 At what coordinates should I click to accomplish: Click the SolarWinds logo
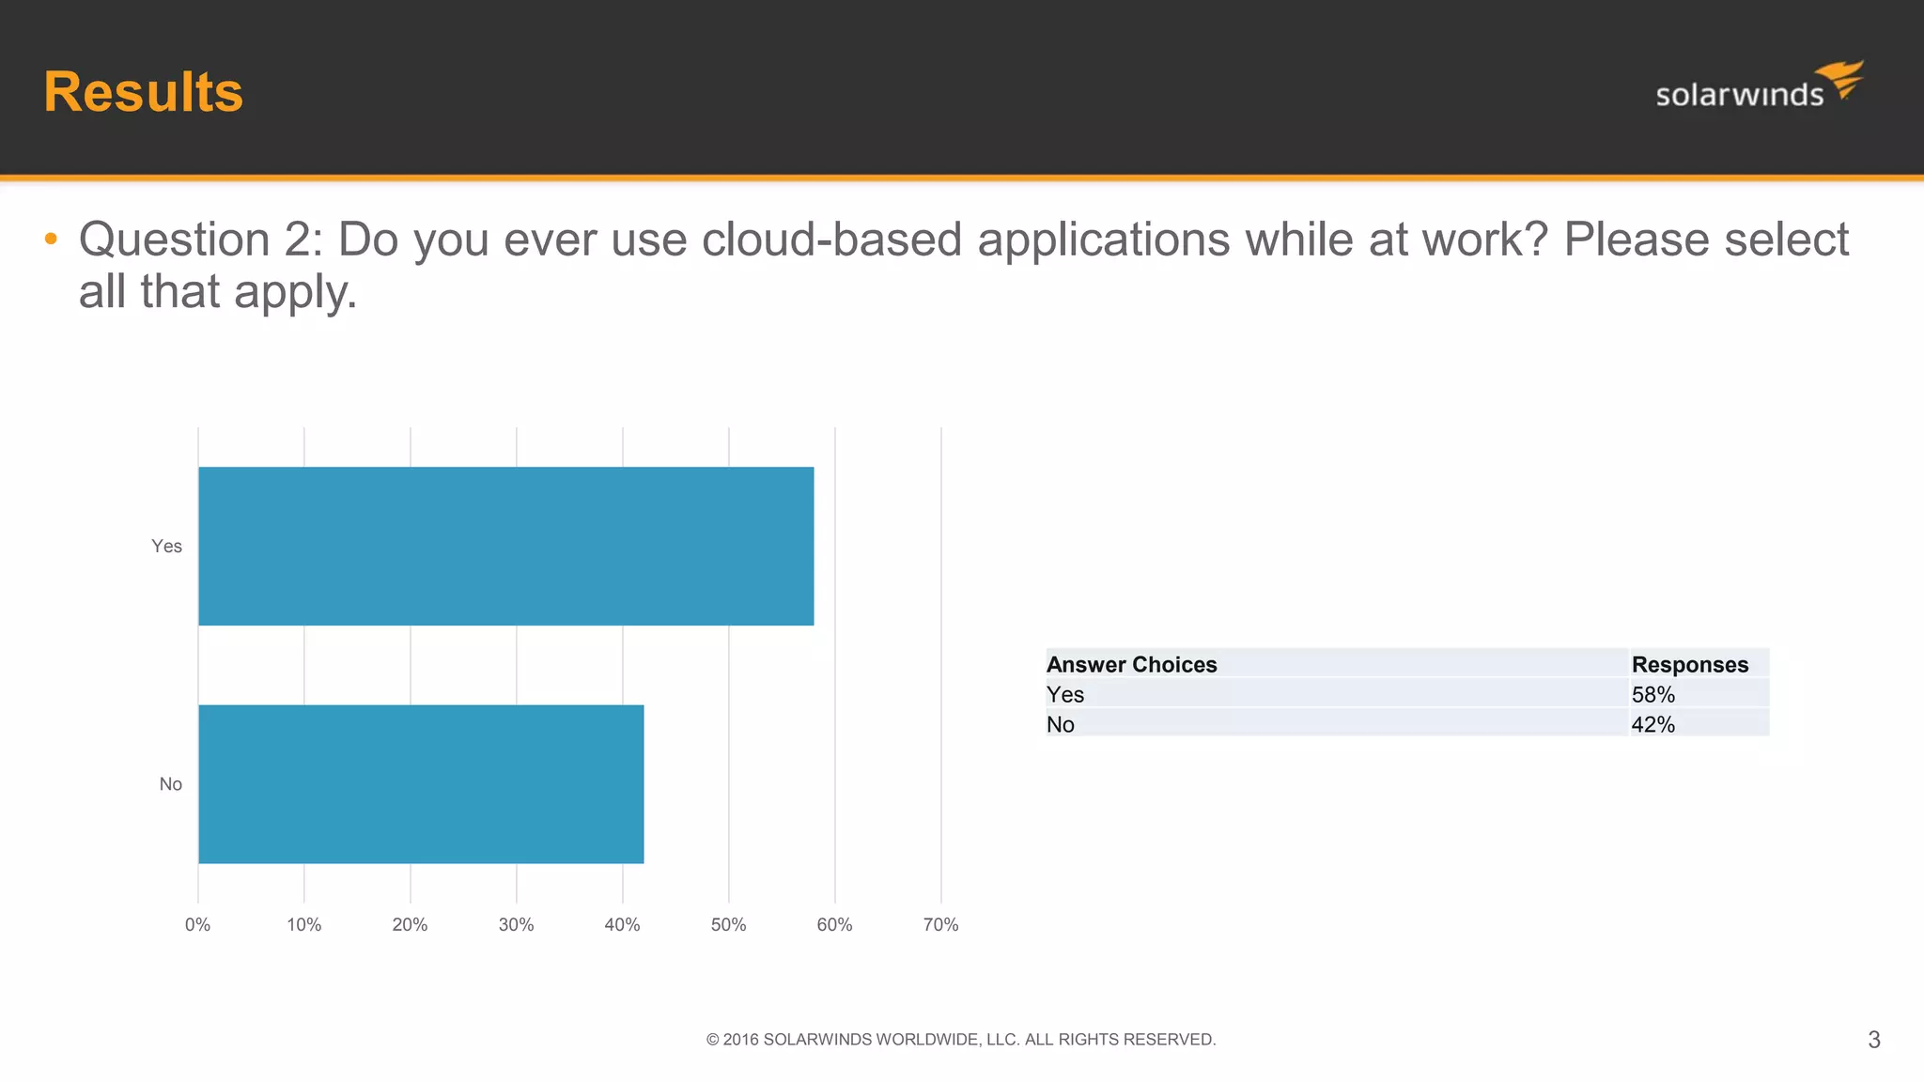click(1760, 85)
